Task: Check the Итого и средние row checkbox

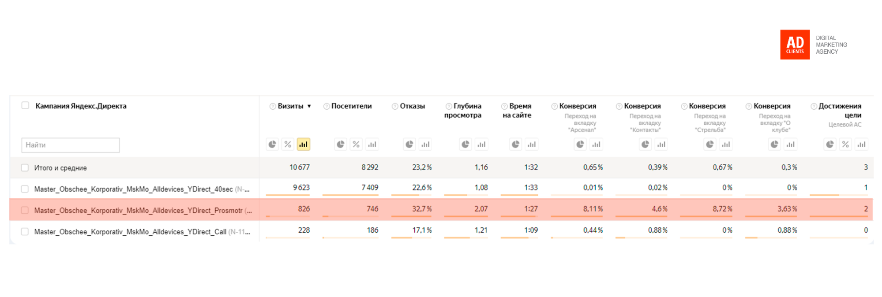Action: (x=25, y=168)
